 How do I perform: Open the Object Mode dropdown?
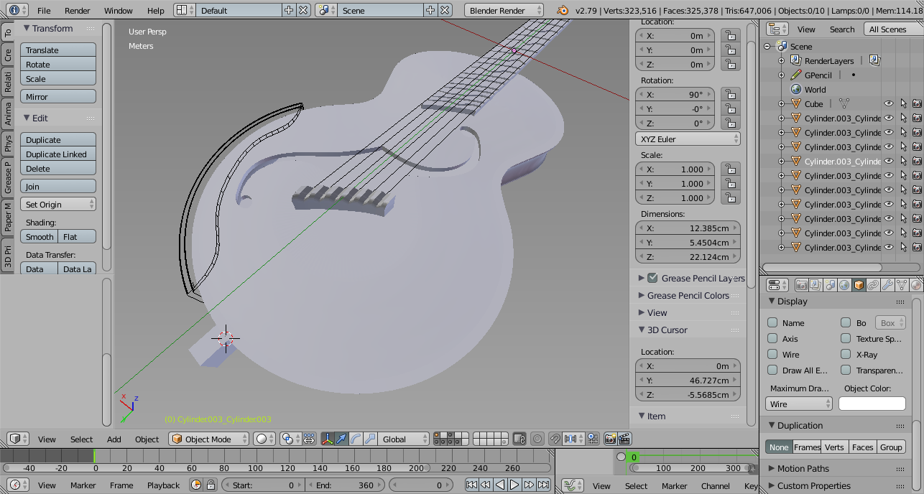[x=208, y=439]
